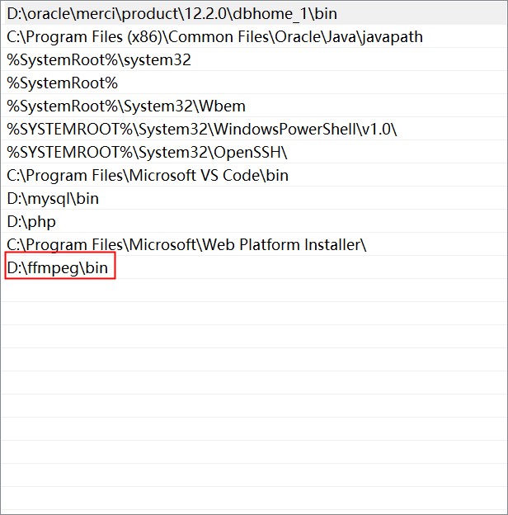Viewport: 508px width, 515px height.
Task: Select the D:\mysql\bin entry
Action: tap(254, 198)
